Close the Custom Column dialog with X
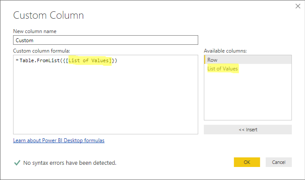Image resolution: width=305 pixels, height=180 pixels. [x=298, y=6]
